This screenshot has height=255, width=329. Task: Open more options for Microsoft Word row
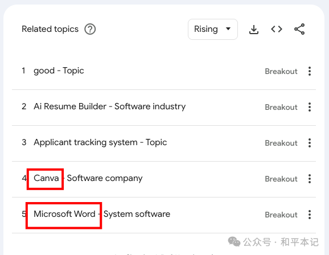click(x=310, y=215)
